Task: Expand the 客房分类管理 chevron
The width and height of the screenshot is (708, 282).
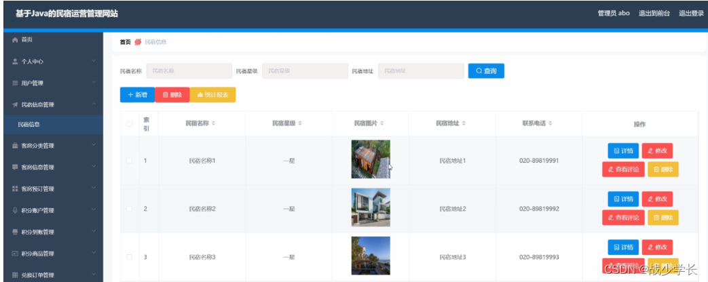Action: (x=94, y=145)
